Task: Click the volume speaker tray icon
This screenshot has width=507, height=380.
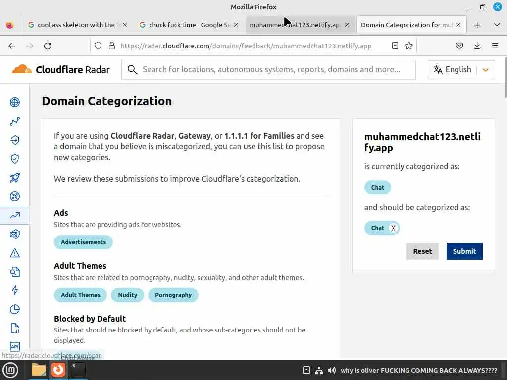Action: pos(331,370)
